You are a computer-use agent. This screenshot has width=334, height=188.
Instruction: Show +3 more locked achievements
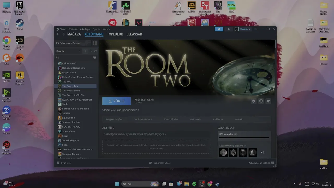click(263, 152)
